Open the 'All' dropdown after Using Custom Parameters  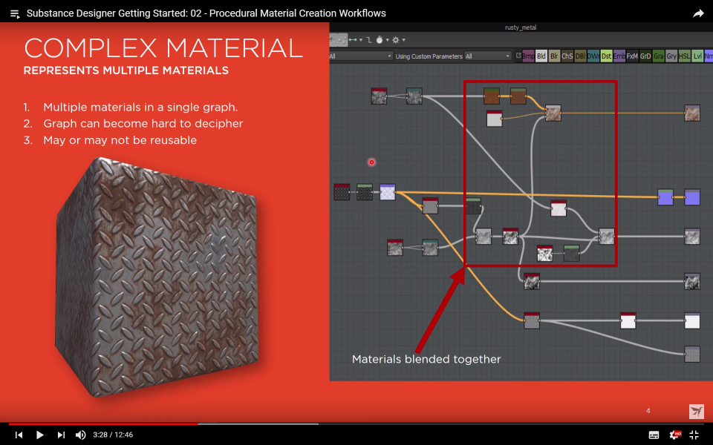point(488,56)
